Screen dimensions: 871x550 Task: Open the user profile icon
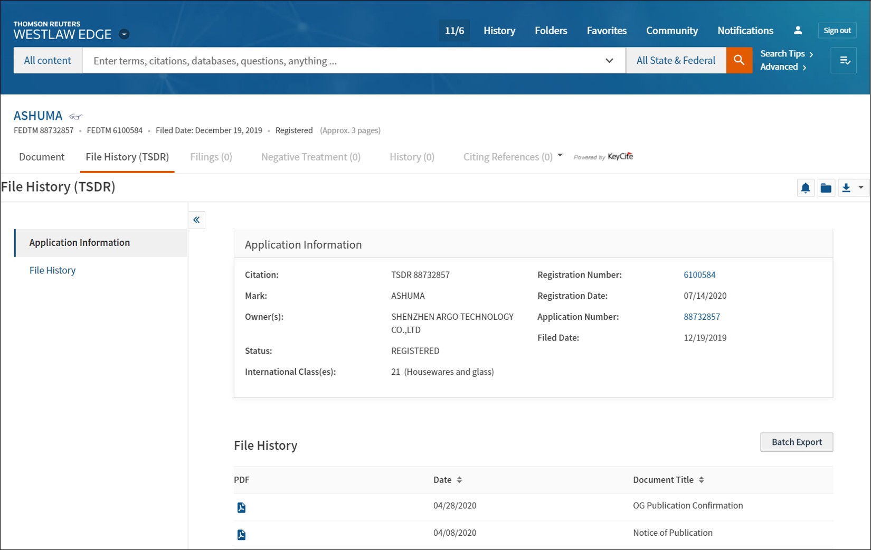(x=798, y=31)
